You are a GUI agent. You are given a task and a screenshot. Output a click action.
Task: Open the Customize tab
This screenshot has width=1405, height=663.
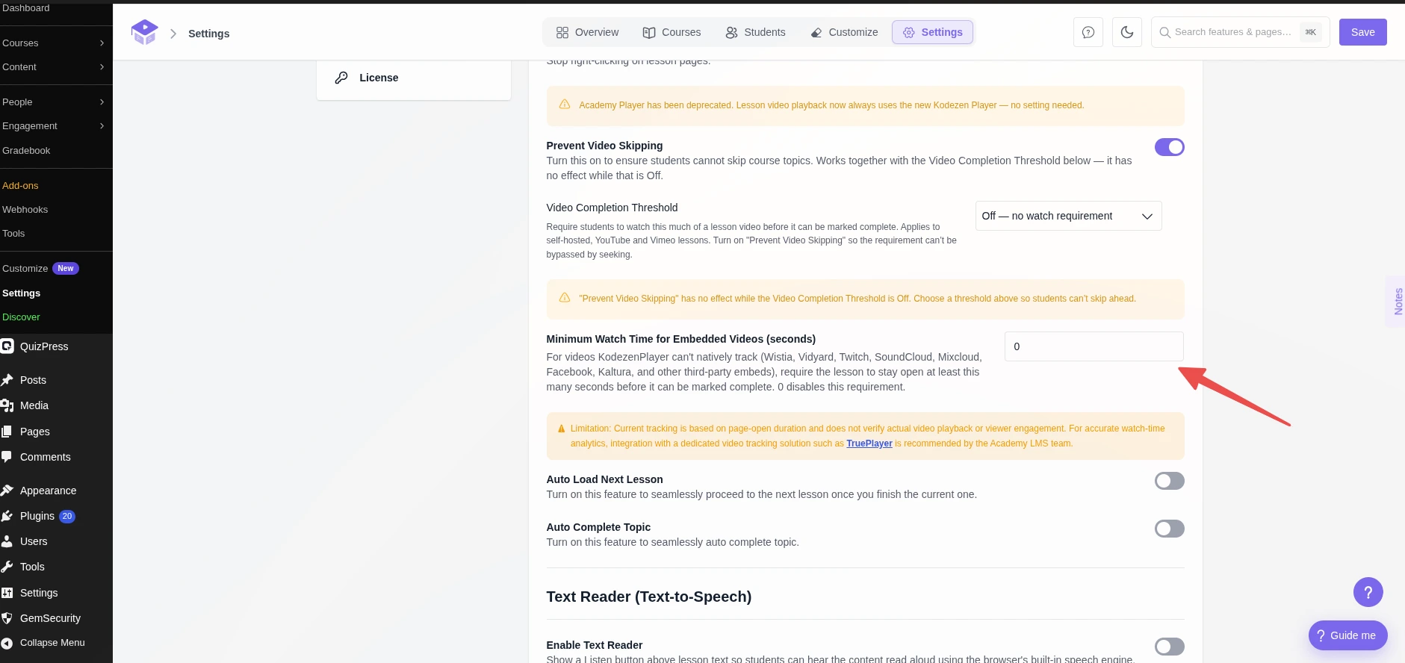(x=844, y=32)
